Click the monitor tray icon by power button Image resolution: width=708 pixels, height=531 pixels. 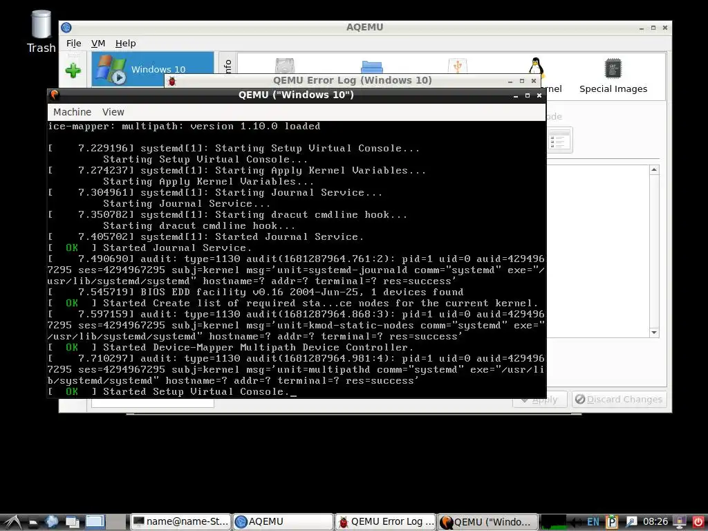coord(680,522)
